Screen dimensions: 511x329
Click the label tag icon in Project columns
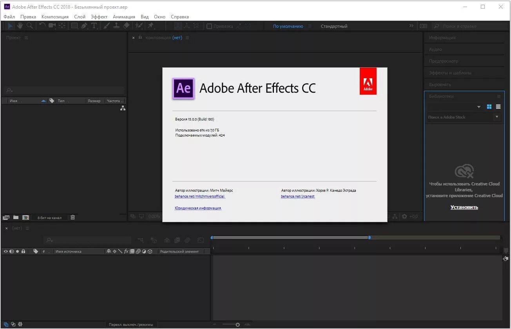pyautogui.click(x=52, y=101)
